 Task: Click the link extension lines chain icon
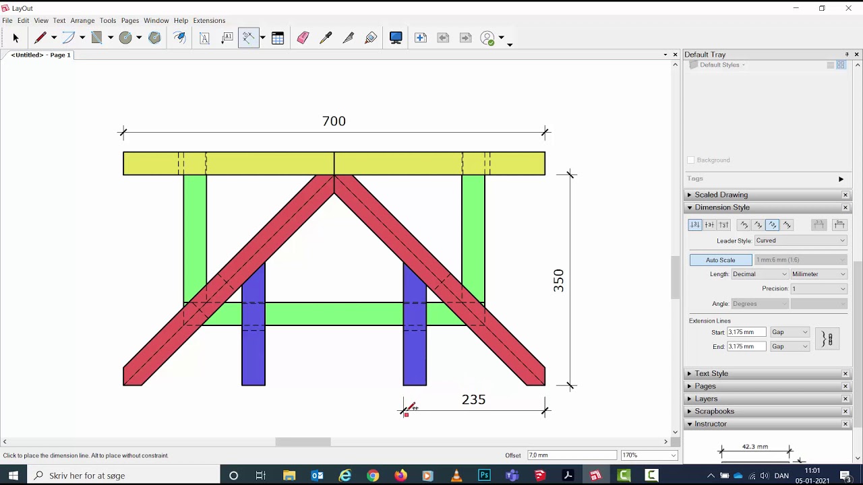tap(828, 339)
